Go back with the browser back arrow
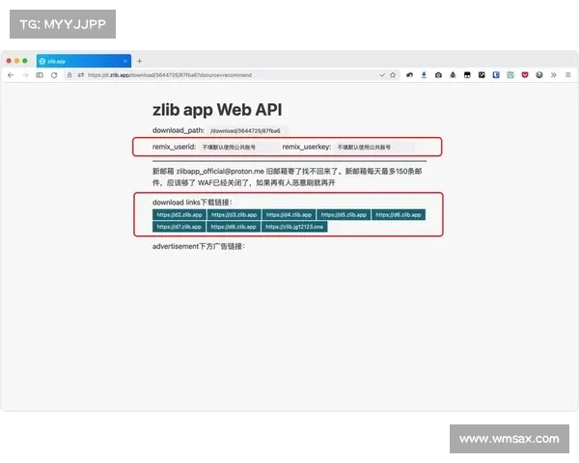Viewport: 579px width, 463px height. pos(11,75)
